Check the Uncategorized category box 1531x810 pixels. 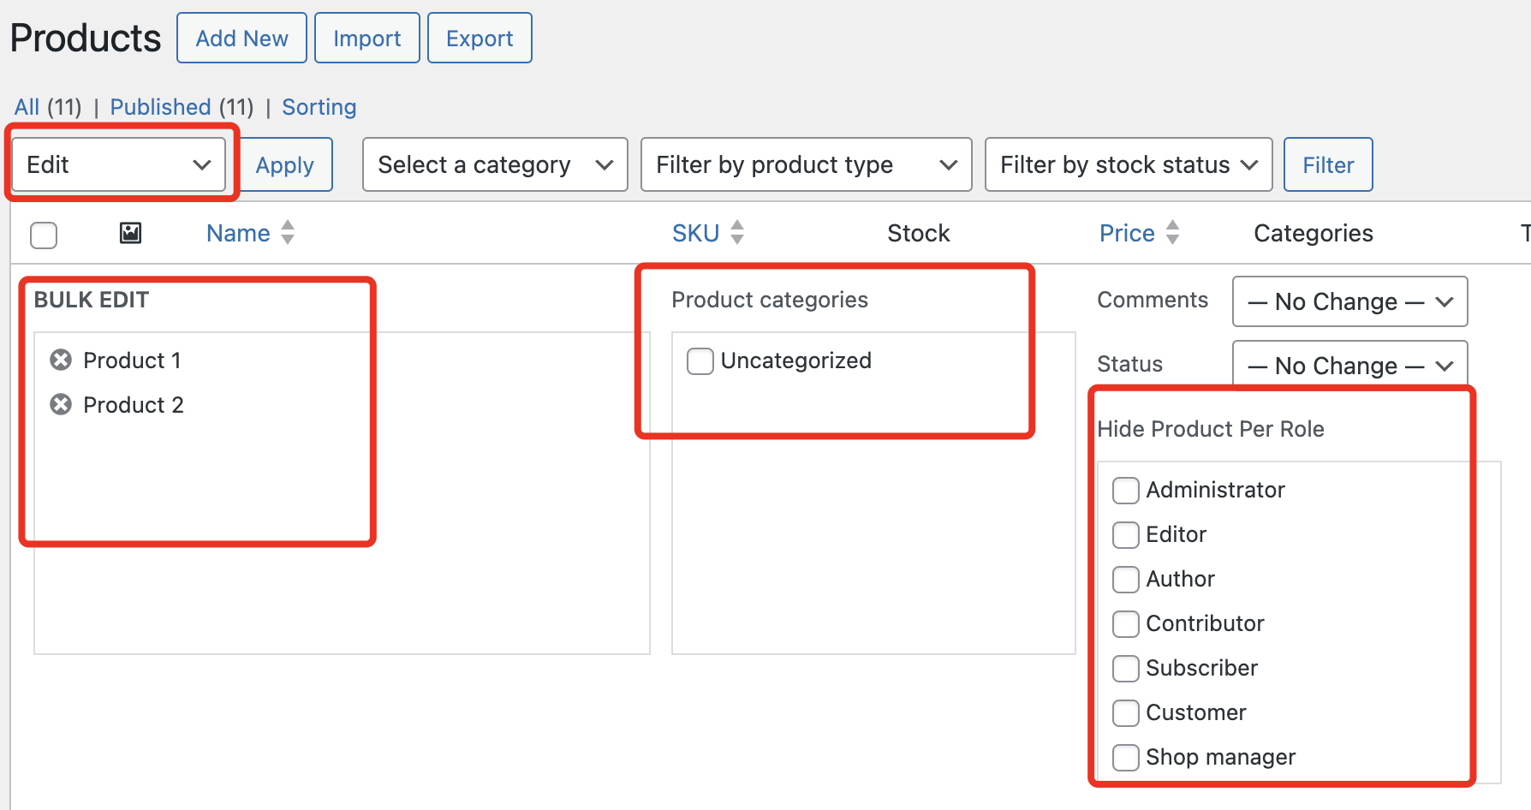(x=700, y=361)
